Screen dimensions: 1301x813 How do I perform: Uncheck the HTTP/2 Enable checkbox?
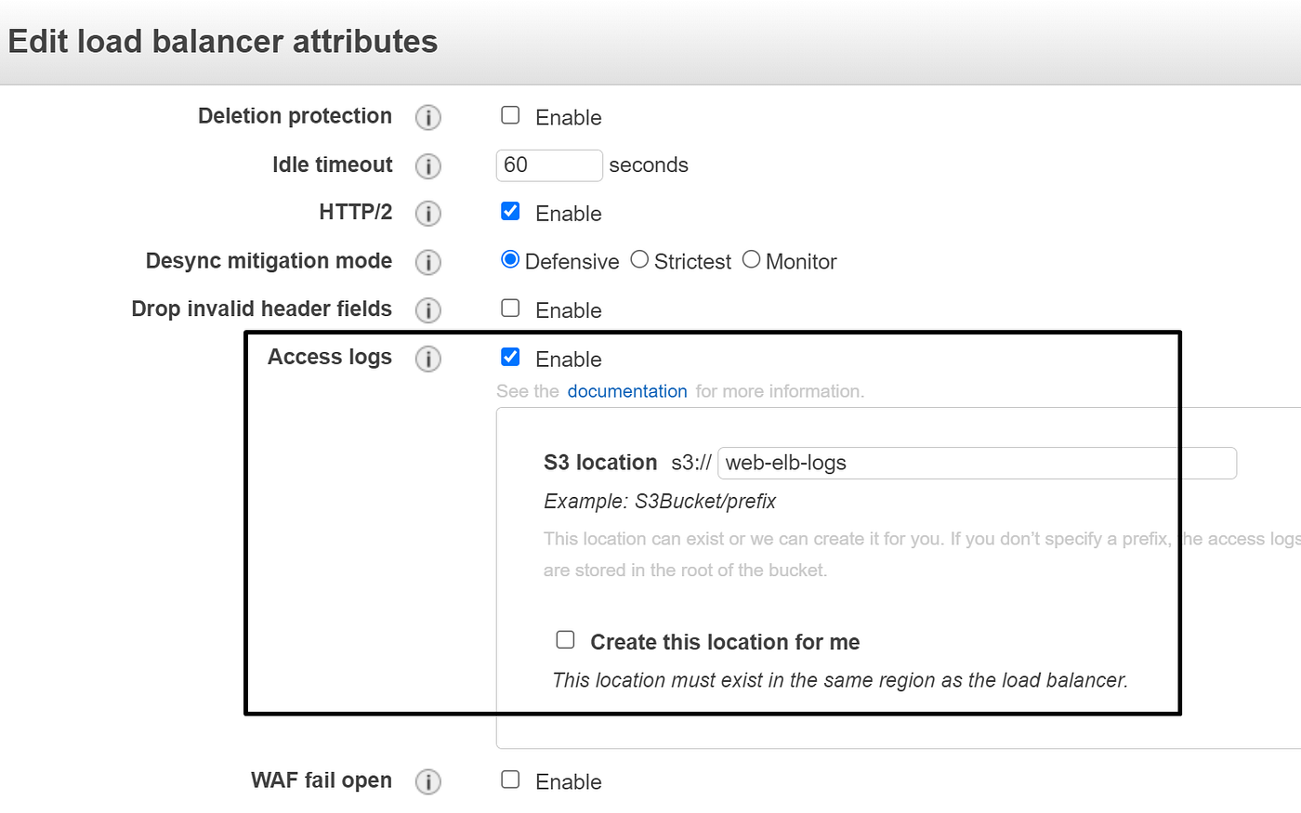(510, 211)
